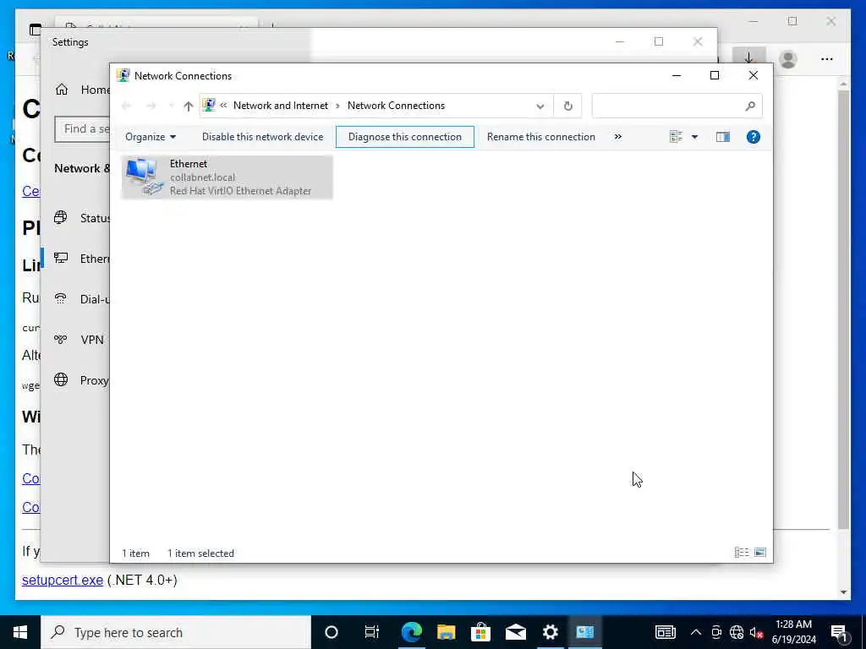Open News and interests taskbar icon
866x649 pixels.
click(x=665, y=632)
